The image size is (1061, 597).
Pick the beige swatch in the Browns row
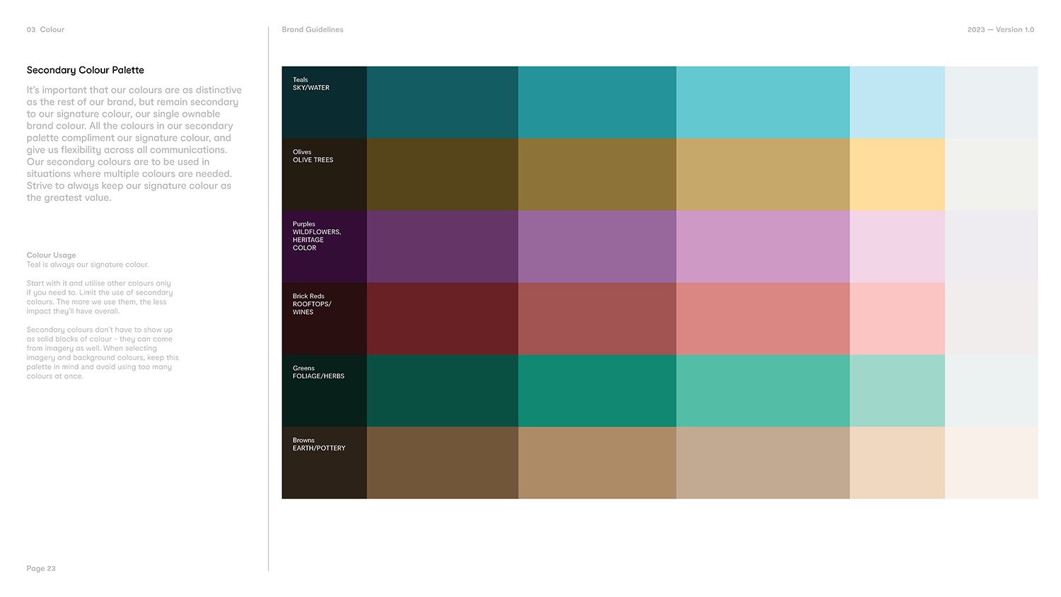coord(763,463)
